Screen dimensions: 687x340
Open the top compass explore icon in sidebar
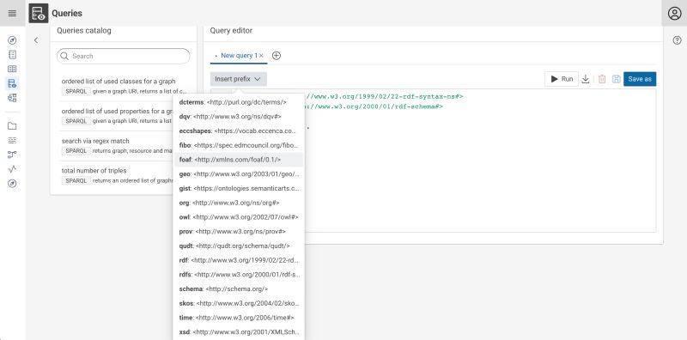(x=12, y=40)
